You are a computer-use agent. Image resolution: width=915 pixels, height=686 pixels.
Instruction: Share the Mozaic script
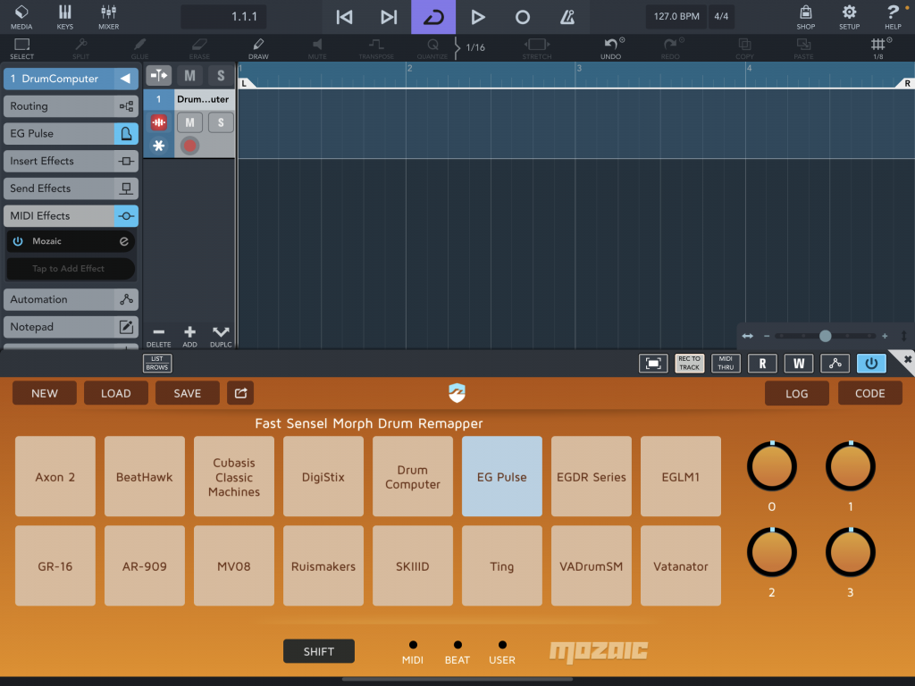click(x=240, y=393)
